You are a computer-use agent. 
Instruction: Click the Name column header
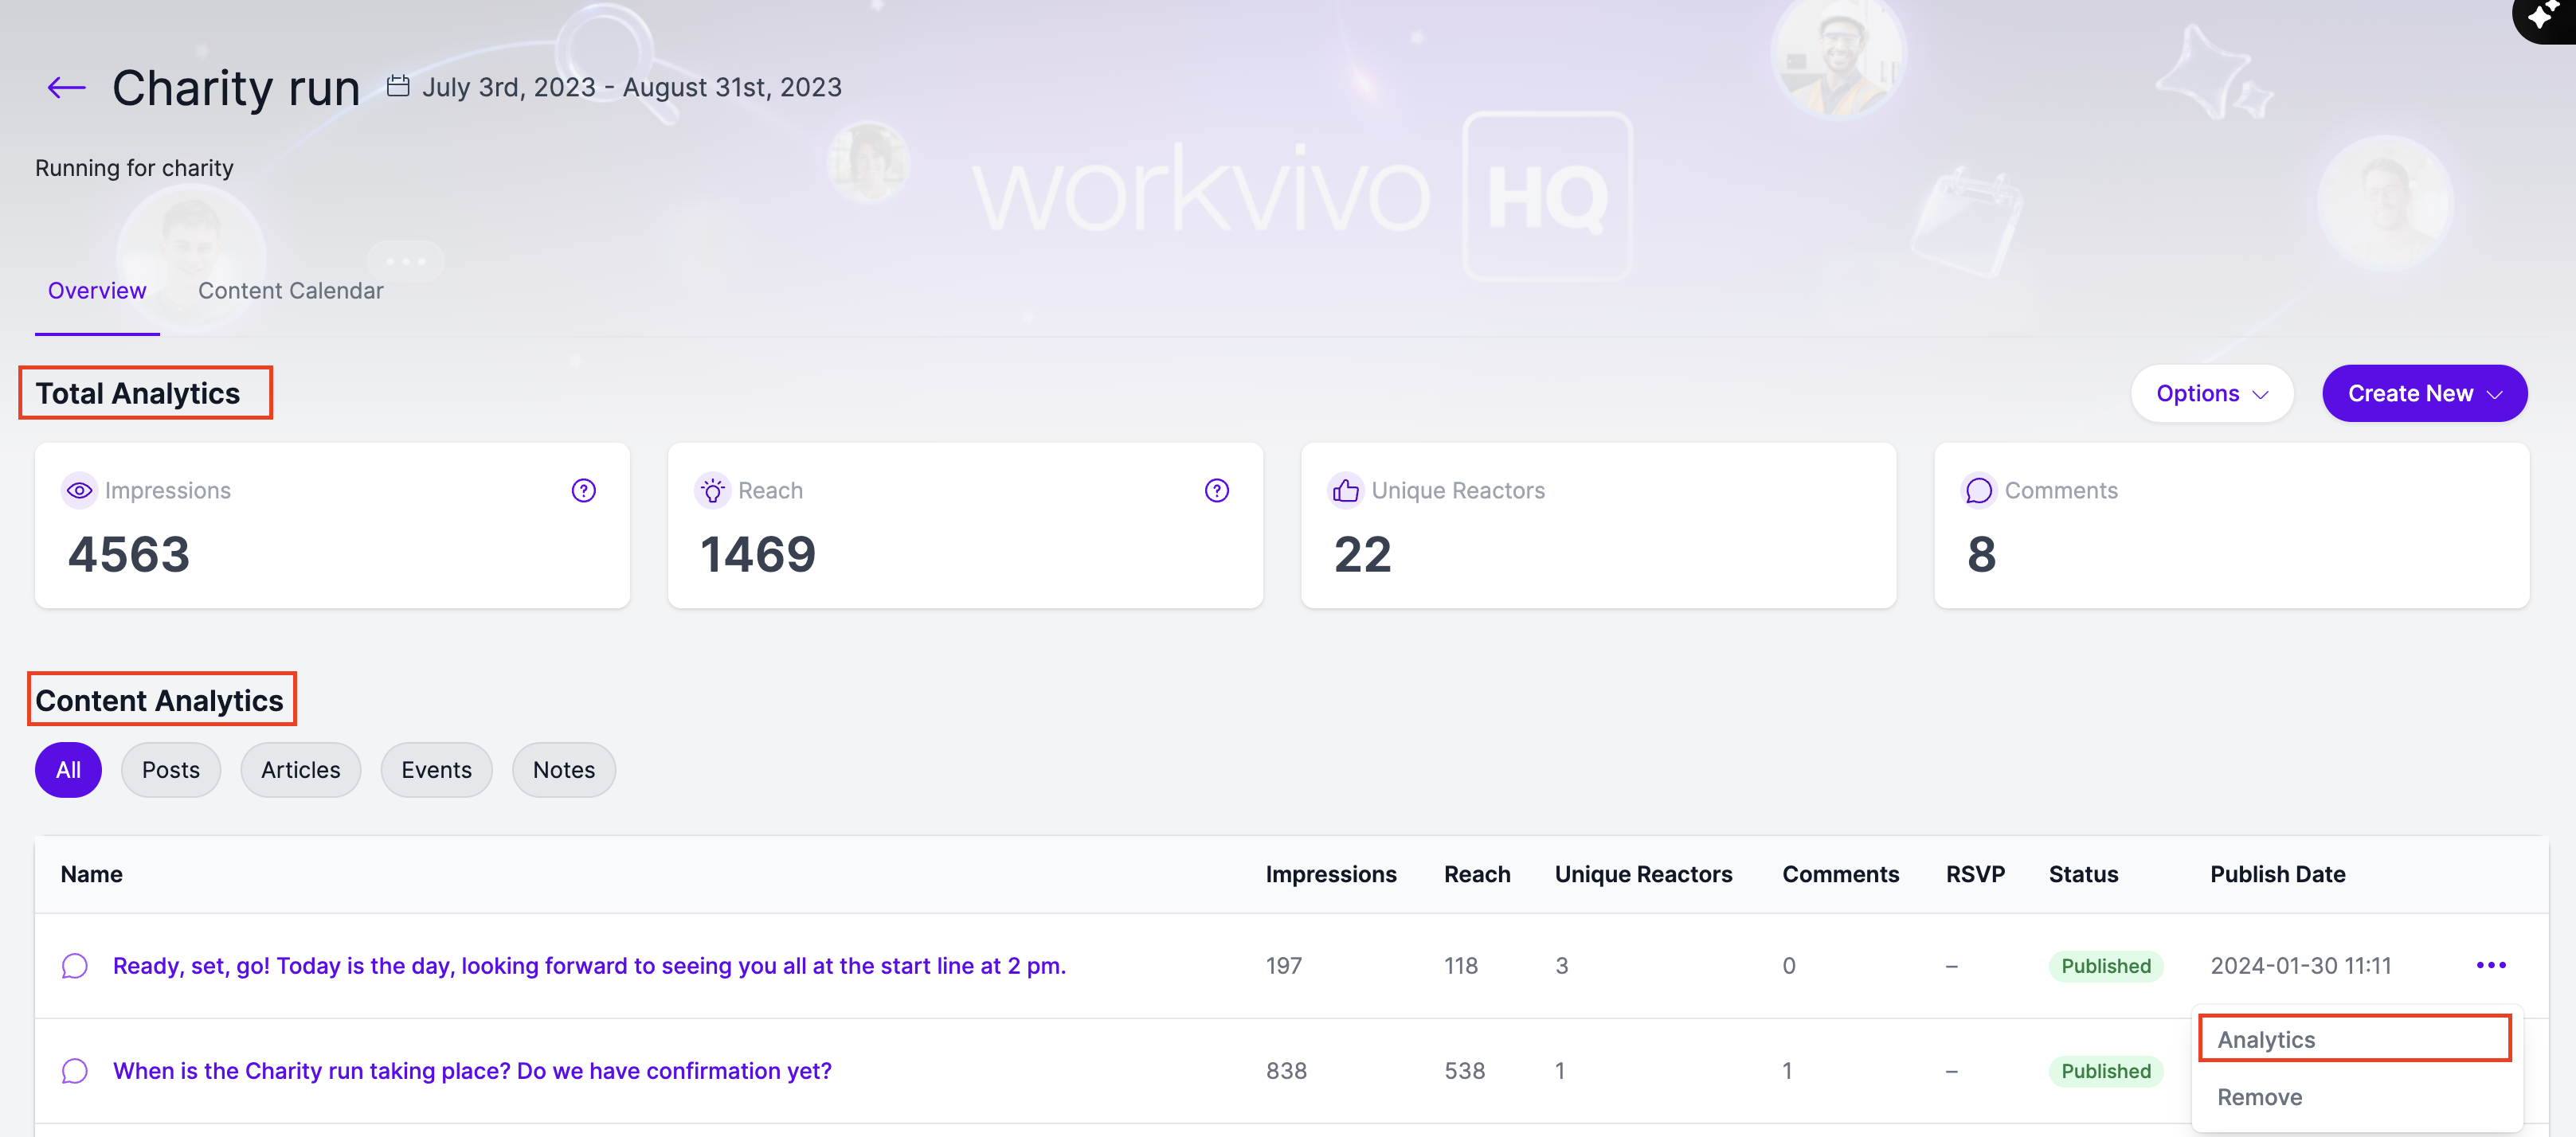(x=91, y=874)
